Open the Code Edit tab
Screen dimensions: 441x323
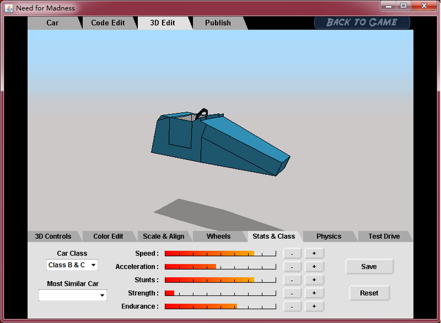[x=108, y=23]
